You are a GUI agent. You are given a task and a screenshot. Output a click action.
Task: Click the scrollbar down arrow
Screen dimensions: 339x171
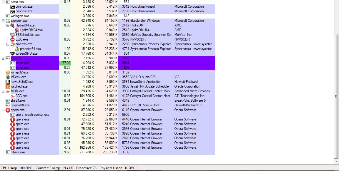tap(336, 162)
